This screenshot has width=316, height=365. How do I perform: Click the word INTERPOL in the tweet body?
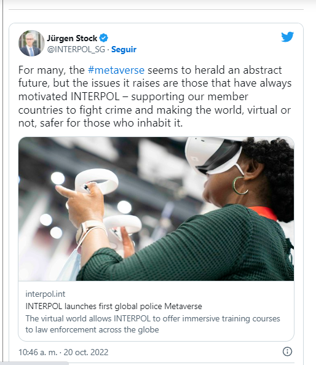tap(95, 96)
